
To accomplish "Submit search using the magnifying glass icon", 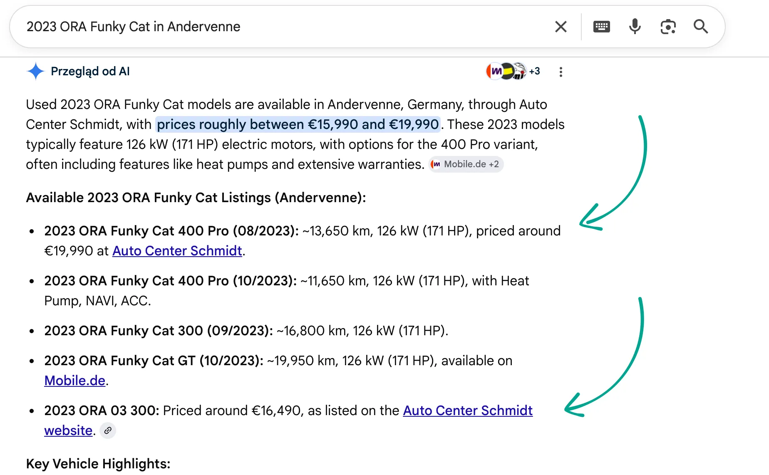I will click(701, 27).
